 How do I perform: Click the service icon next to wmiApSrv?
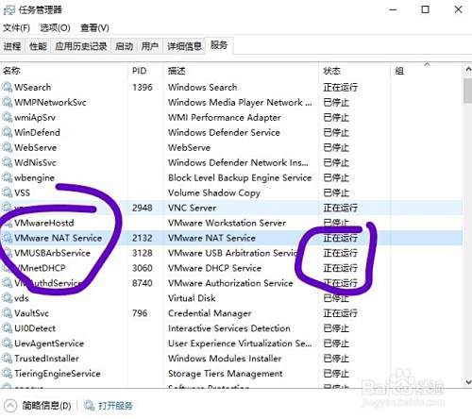point(8,117)
